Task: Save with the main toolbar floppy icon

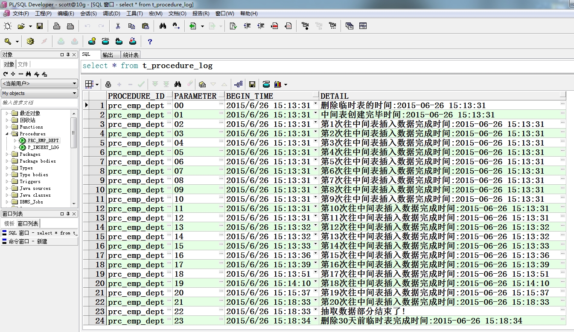Action: (39, 26)
